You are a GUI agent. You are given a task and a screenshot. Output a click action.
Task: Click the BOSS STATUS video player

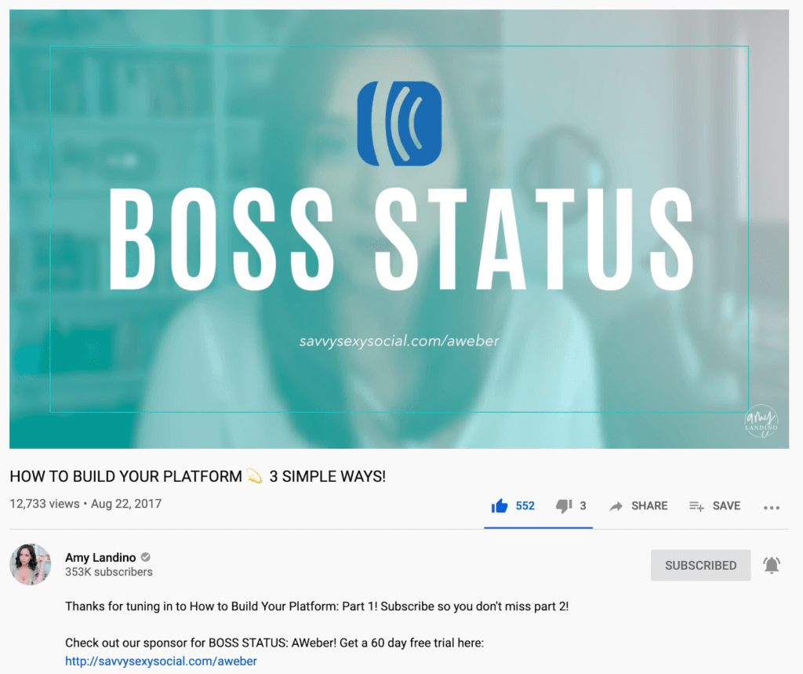tap(399, 229)
